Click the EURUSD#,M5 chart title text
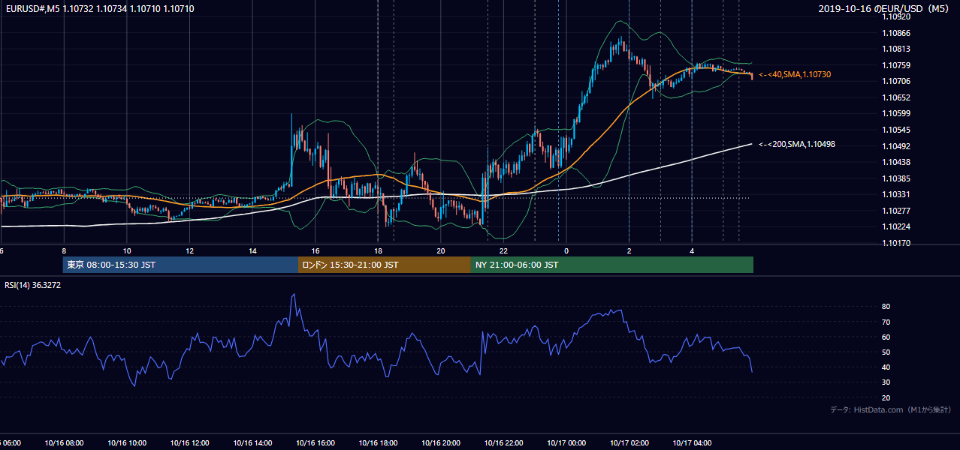Screen dimensions: 960x450 98,8
